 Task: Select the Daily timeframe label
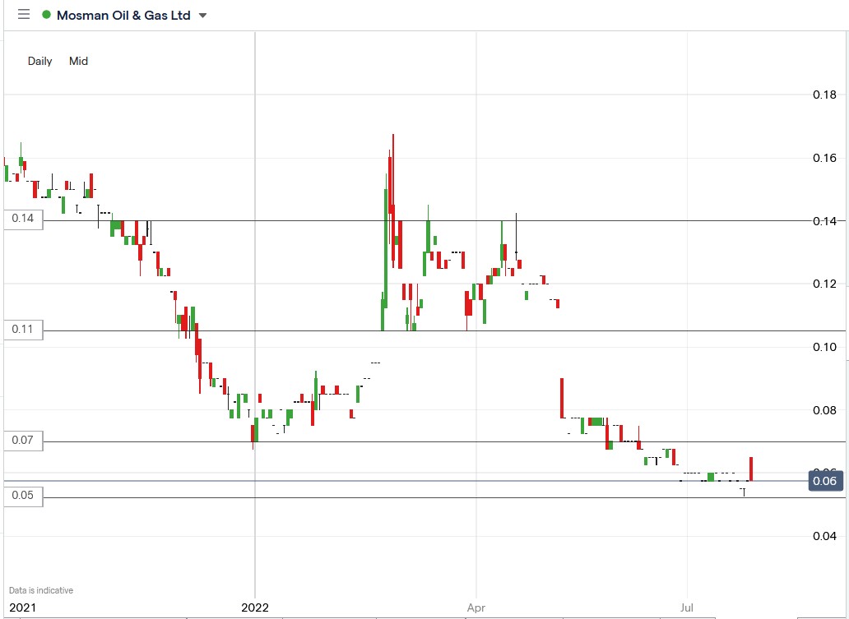pyautogui.click(x=38, y=61)
